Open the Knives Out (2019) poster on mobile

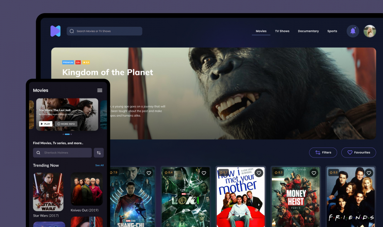coord(87,189)
